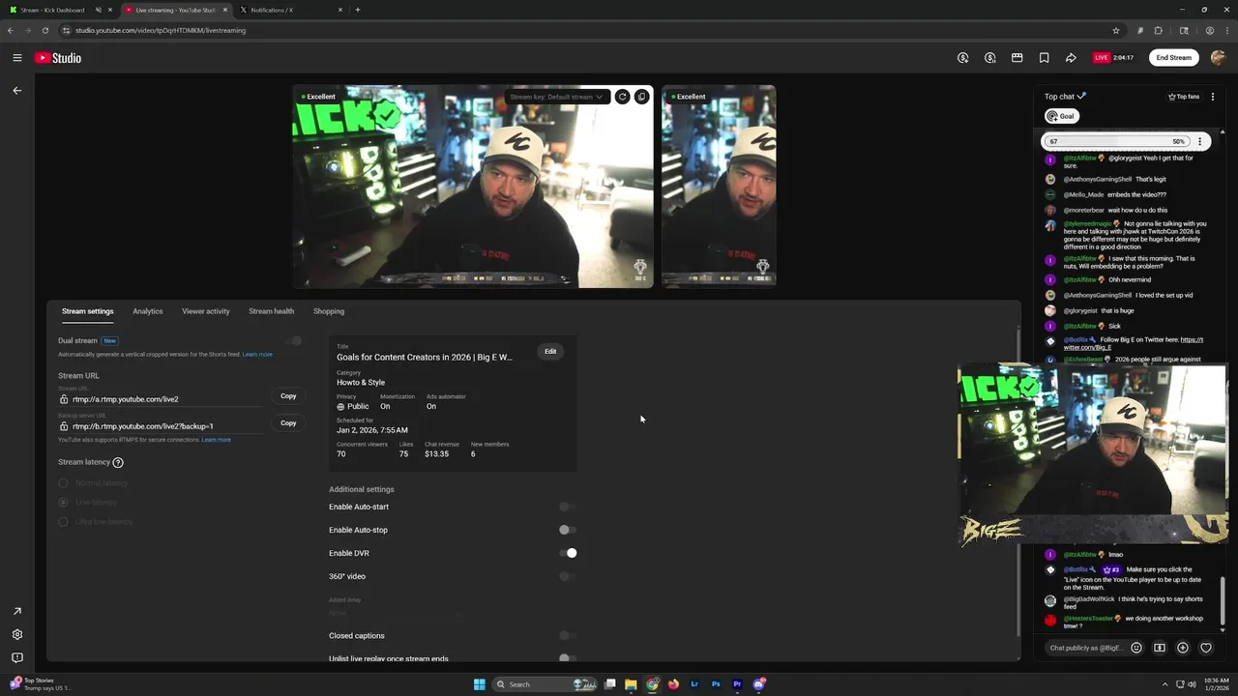Open the Studio settings gear icon
1238x696 pixels.
coord(16,635)
